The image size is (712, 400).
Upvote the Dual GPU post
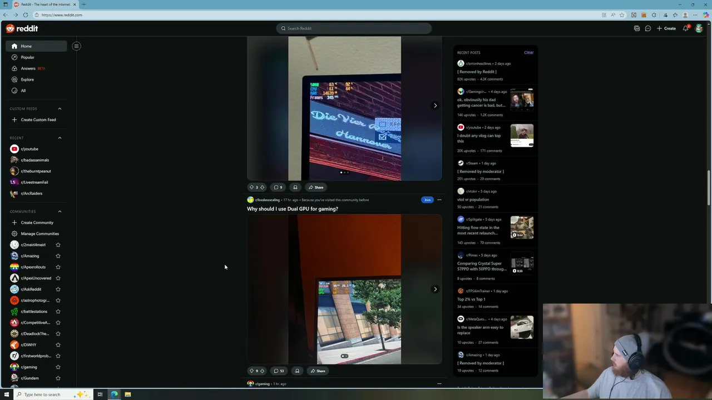click(251, 371)
